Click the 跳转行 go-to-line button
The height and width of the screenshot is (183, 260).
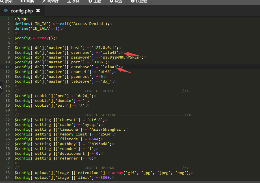pyautogui.click(x=50, y=1)
